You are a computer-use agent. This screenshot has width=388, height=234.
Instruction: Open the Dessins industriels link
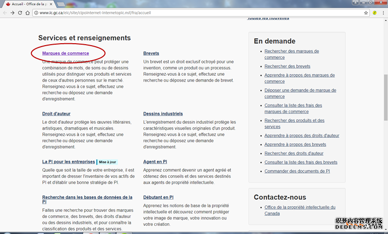tap(163, 114)
